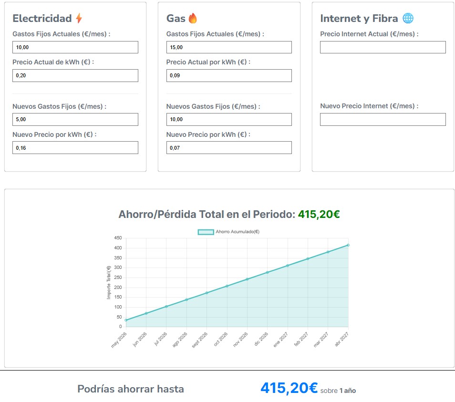Focus the Nuevo Precio Internet input
The width and height of the screenshot is (455, 402).
click(x=383, y=119)
